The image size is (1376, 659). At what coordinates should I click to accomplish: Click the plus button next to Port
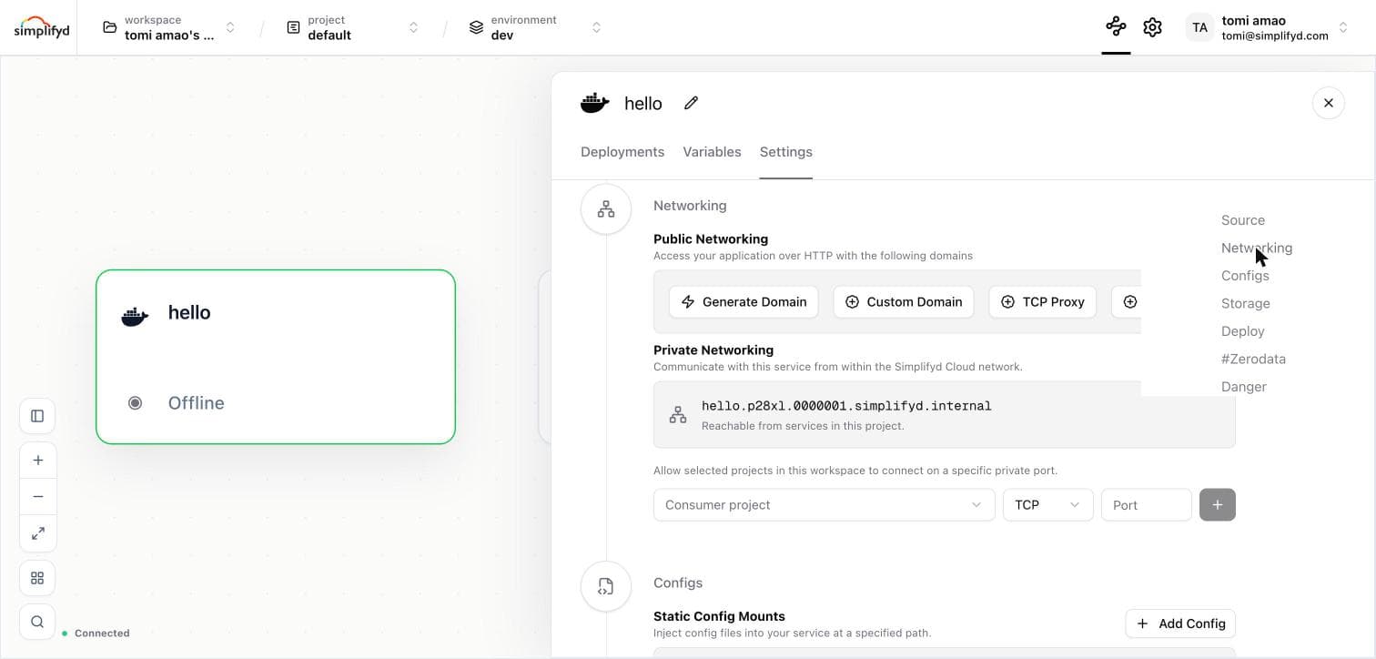(1218, 505)
